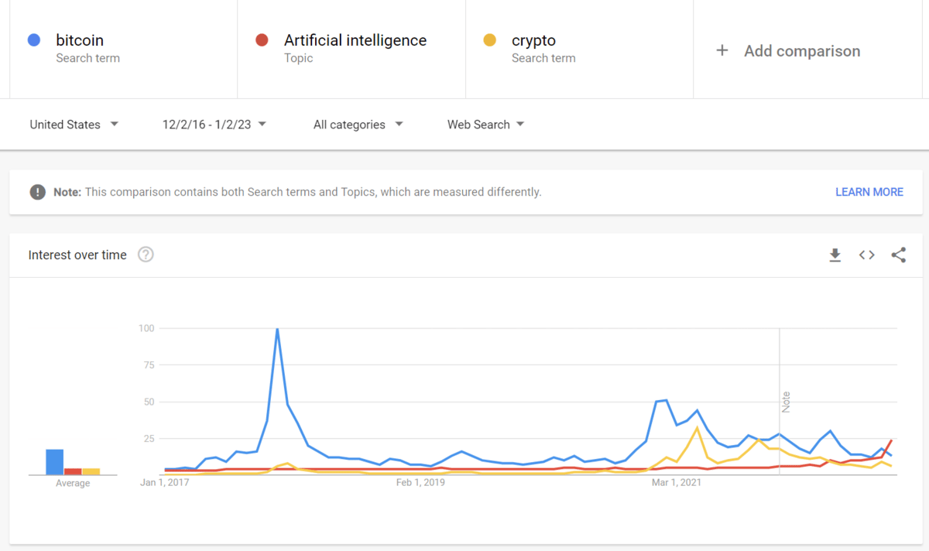Download the Interest over time data
Image resolution: width=929 pixels, height=551 pixels.
click(x=835, y=255)
